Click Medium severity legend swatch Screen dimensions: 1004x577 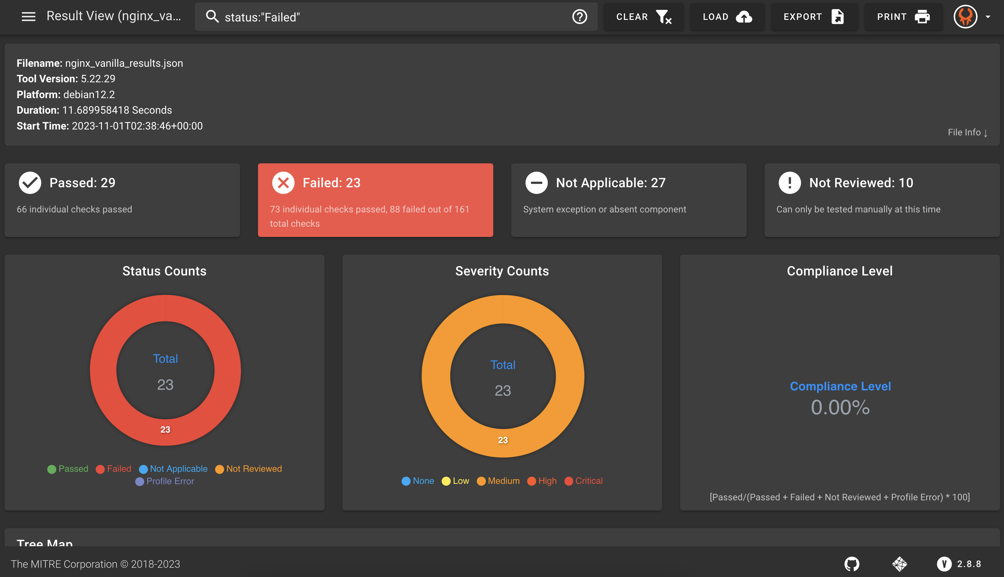click(x=481, y=481)
